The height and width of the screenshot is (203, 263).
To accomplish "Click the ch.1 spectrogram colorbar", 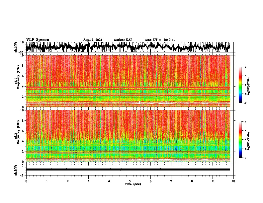I will [240, 85].
